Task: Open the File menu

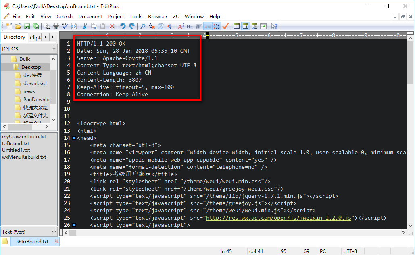Action: tap(16, 17)
